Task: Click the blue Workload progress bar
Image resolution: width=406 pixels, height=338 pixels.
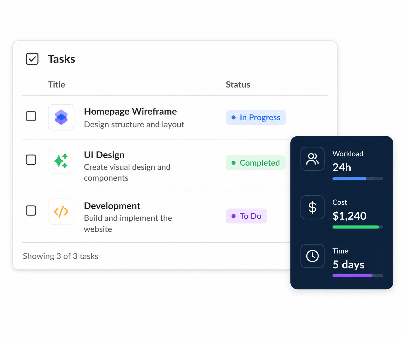Action: coord(358,178)
